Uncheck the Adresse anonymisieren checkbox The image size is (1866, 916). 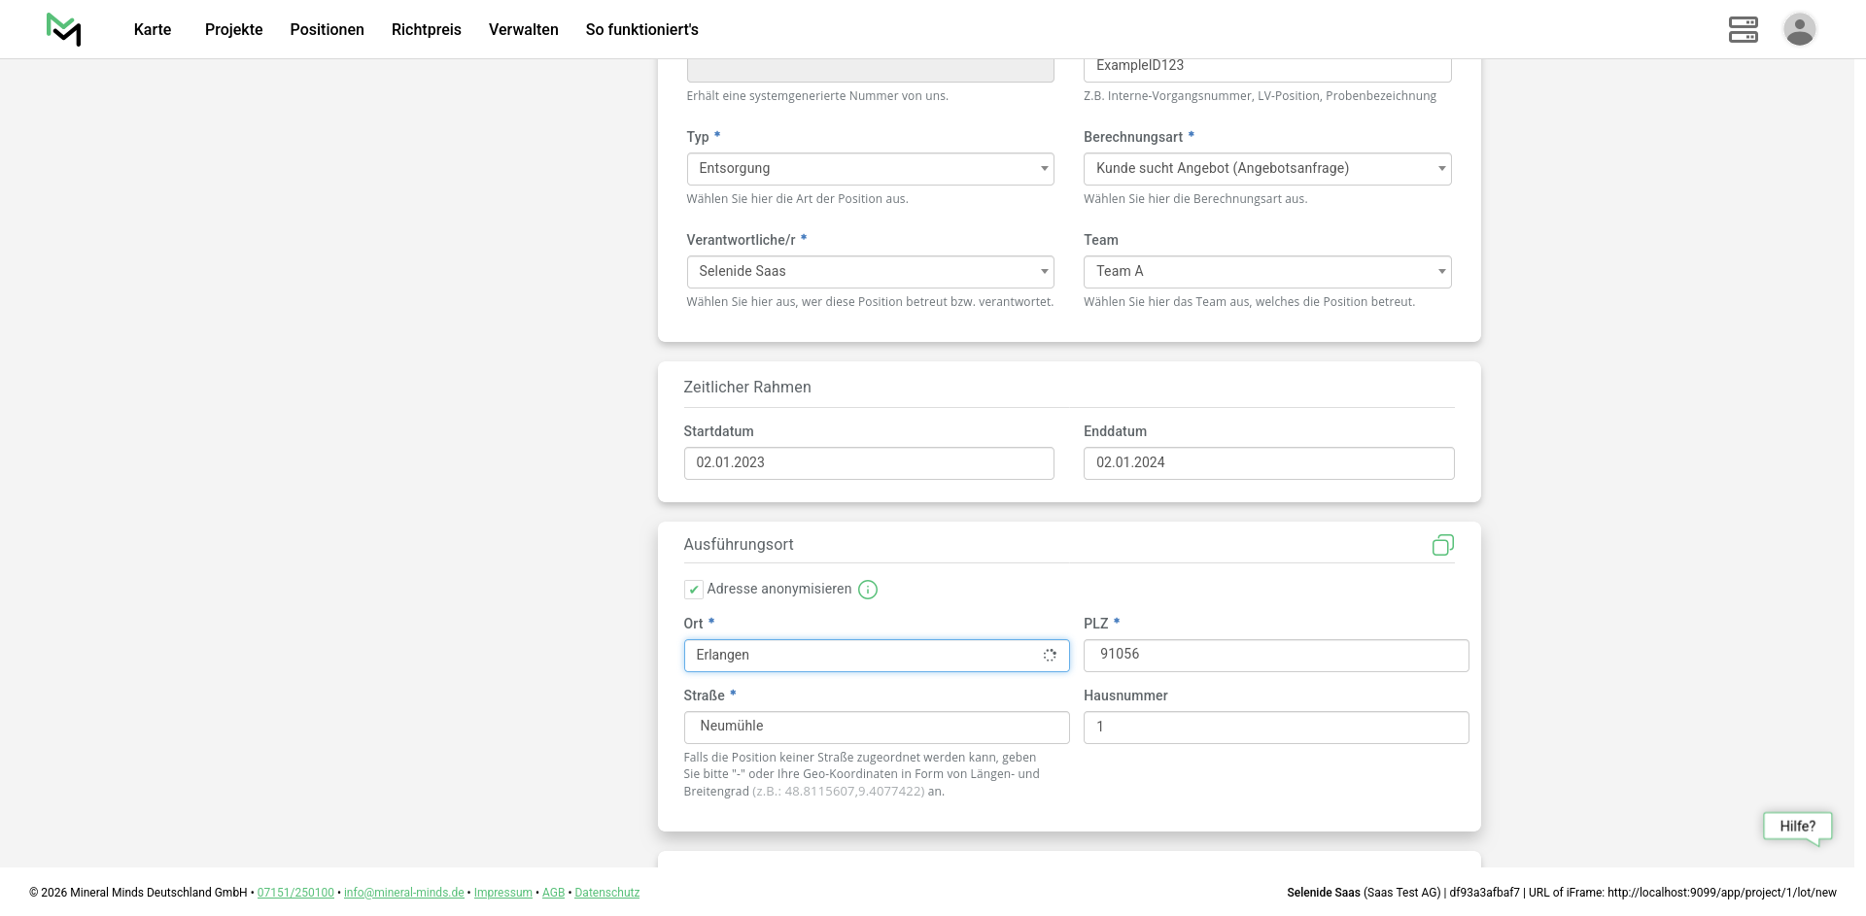tap(694, 590)
